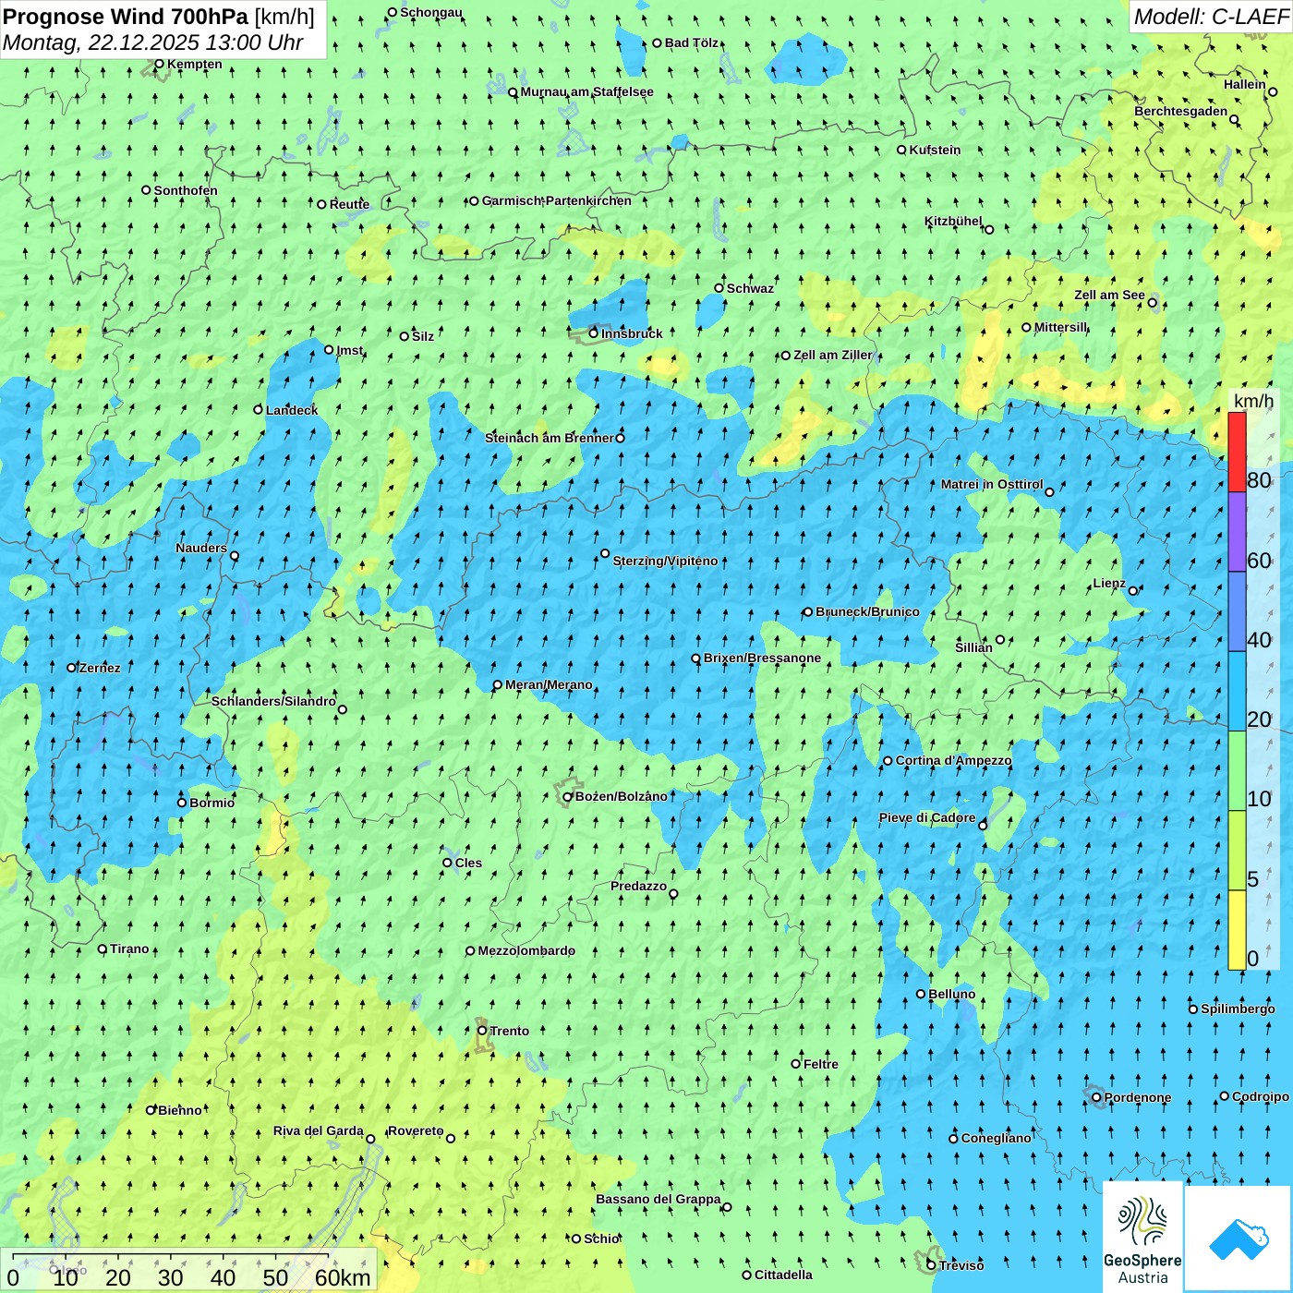
Task: Click the red legend color above 80
Action: (1237, 452)
